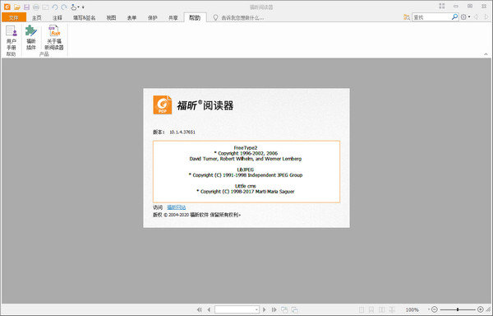The image size is (493, 316).
Task: Switch to the 共享 share tab
Action: click(x=173, y=18)
